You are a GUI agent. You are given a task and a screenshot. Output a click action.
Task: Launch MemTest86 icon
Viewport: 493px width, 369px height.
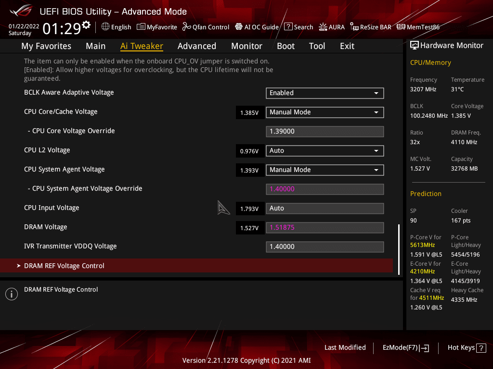pyautogui.click(x=401, y=27)
